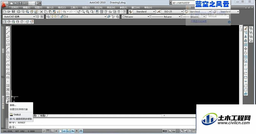This screenshot has height=134, width=256.
Task: Open the AutoCAD application menu button
Action: (x=5, y=4)
